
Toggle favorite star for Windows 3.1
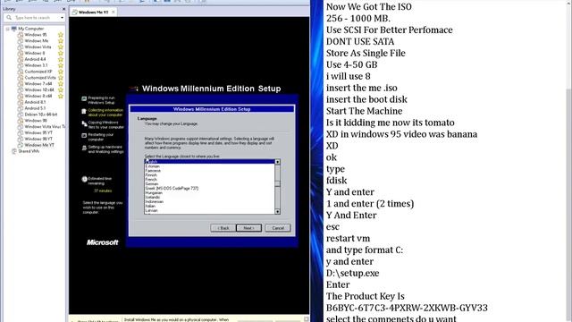[61, 65]
